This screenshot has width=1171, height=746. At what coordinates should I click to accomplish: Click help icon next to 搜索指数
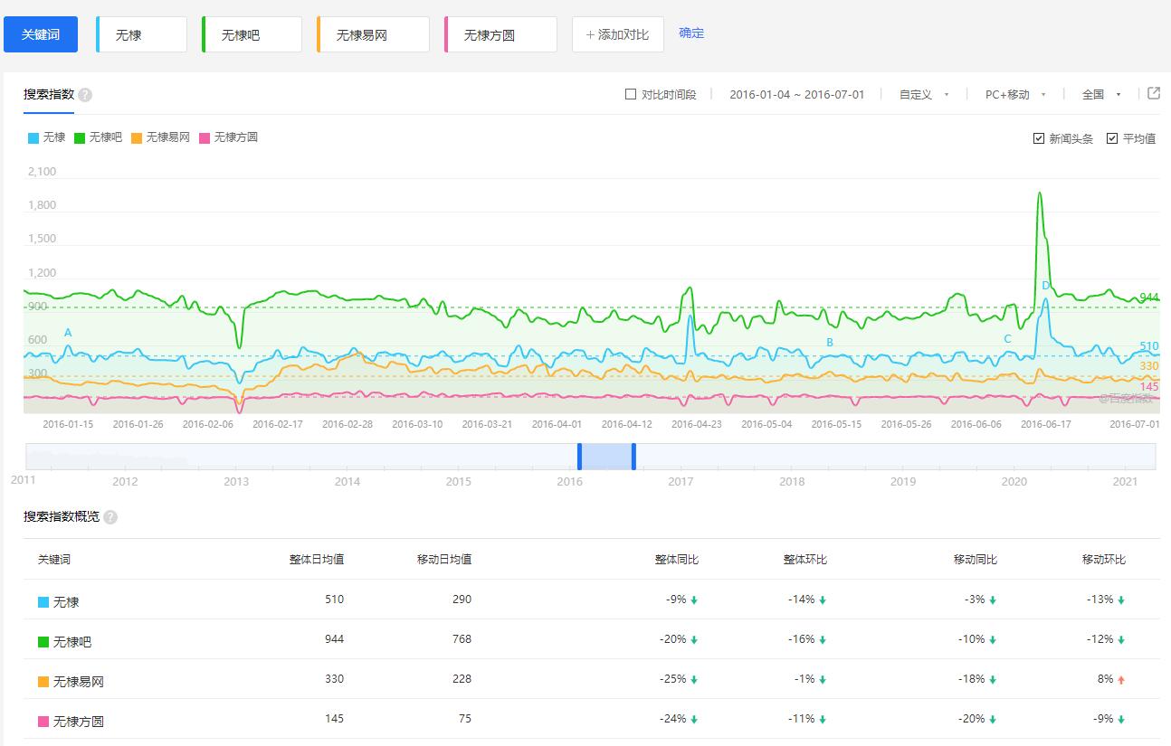point(85,95)
